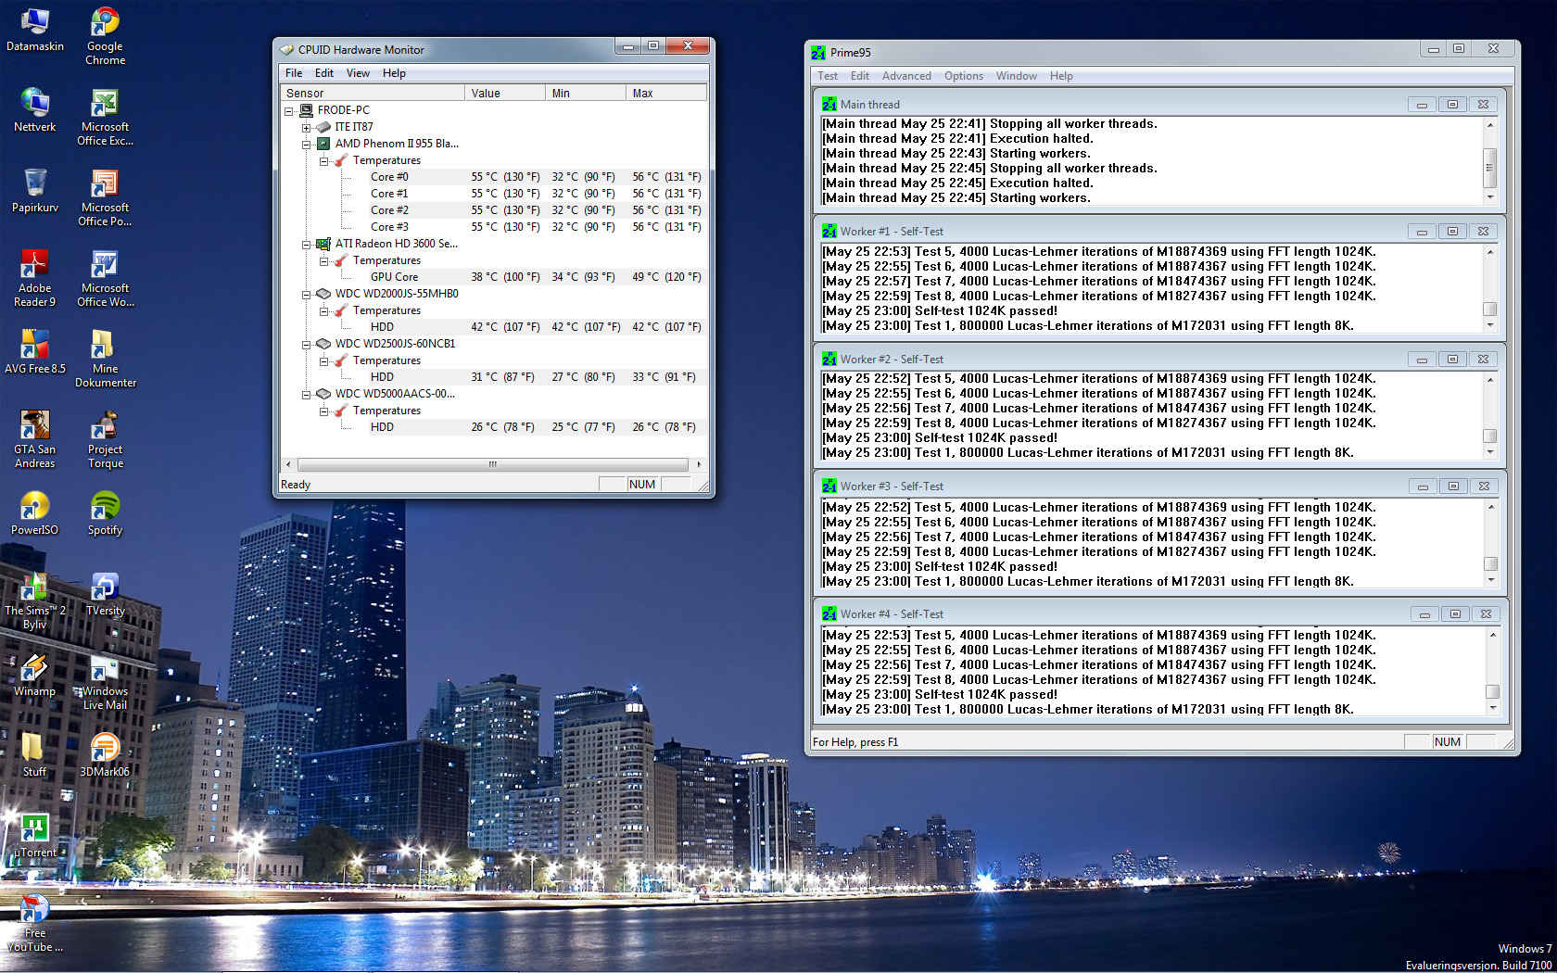Open the File menu in Hardware Monitor
Image resolution: width=1557 pixels, height=973 pixels.
tap(294, 73)
